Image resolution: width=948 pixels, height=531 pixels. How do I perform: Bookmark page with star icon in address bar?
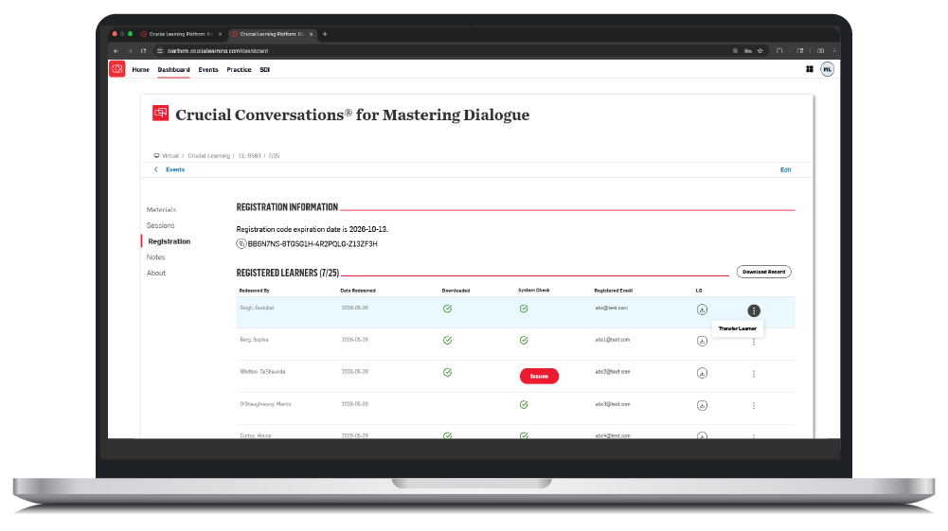[760, 51]
